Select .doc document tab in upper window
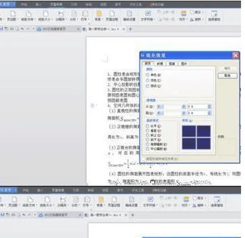The image size is (245, 238). (x=105, y=29)
